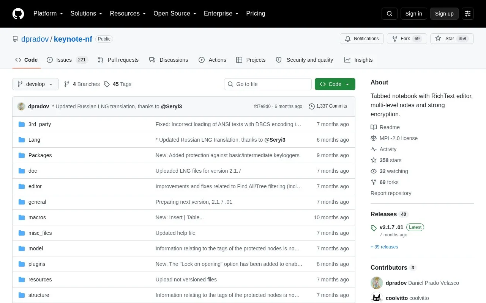Open the green Code dropdown button
Viewport: 486px width, 303px height.
335,84
